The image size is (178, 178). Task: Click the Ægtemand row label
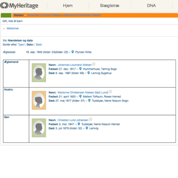pyautogui.click(x=11, y=62)
